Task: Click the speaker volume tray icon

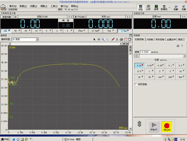Action: tap(165, 139)
